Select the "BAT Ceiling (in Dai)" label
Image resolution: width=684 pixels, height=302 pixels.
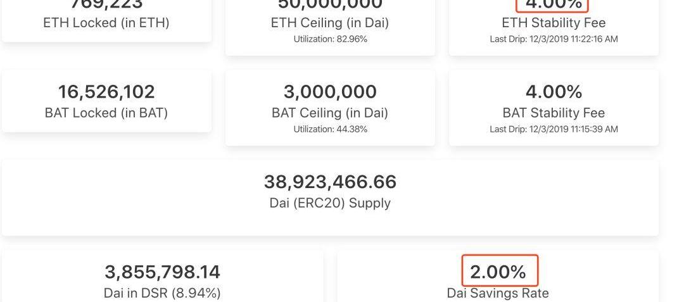330,113
